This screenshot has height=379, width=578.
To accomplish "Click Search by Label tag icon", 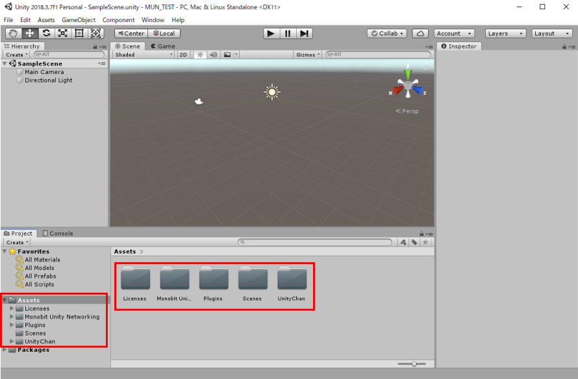I will pyautogui.click(x=414, y=242).
